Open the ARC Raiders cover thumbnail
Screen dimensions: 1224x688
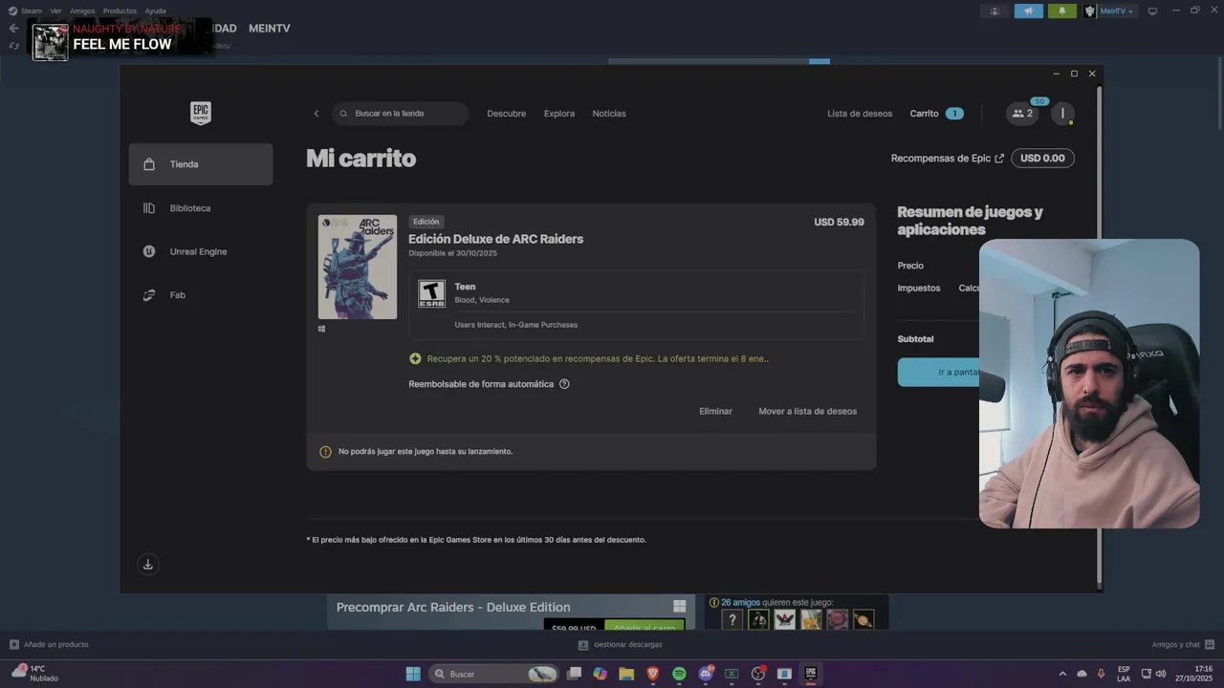click(x=358, y=267)
